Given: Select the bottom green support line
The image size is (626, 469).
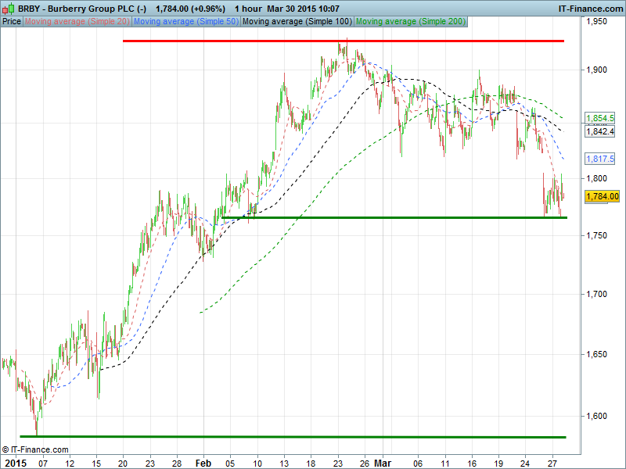Looking at the screenshot, I should [x=290, y=437].
